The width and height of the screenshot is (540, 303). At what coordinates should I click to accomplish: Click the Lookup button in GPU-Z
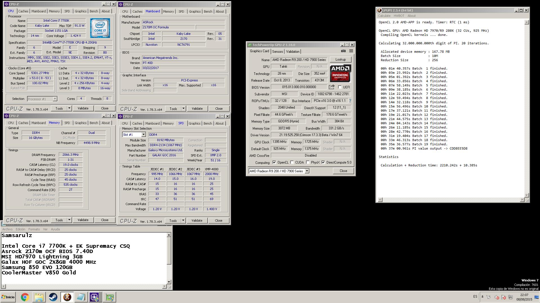click(340, 59)
